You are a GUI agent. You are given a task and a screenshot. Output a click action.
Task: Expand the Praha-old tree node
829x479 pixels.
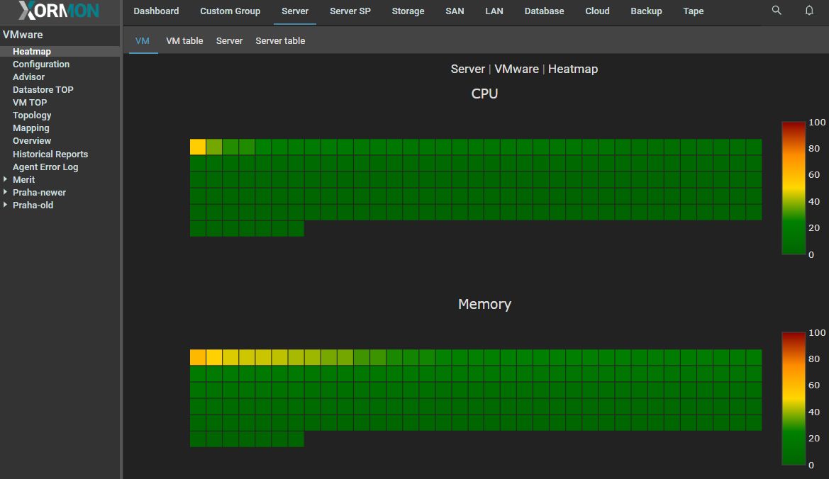pos(6,205)
